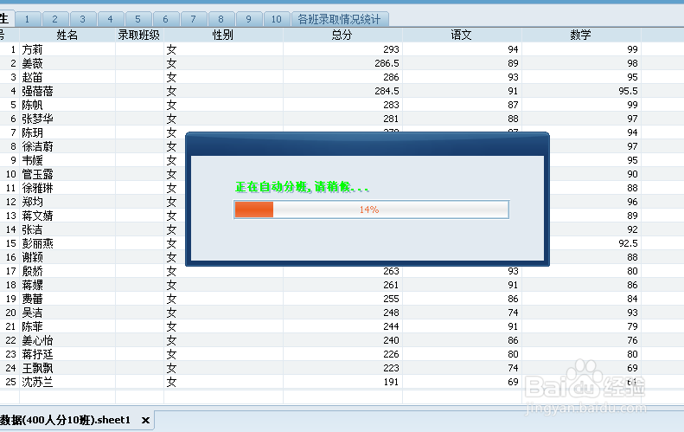The height and width of the screenshot is (432, 684).
Task: Click the 录取班级 column header
Action: pyautogui.click(x=139, y=35)
